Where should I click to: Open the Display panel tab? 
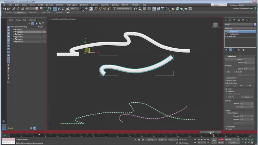(x=243, y=20)
